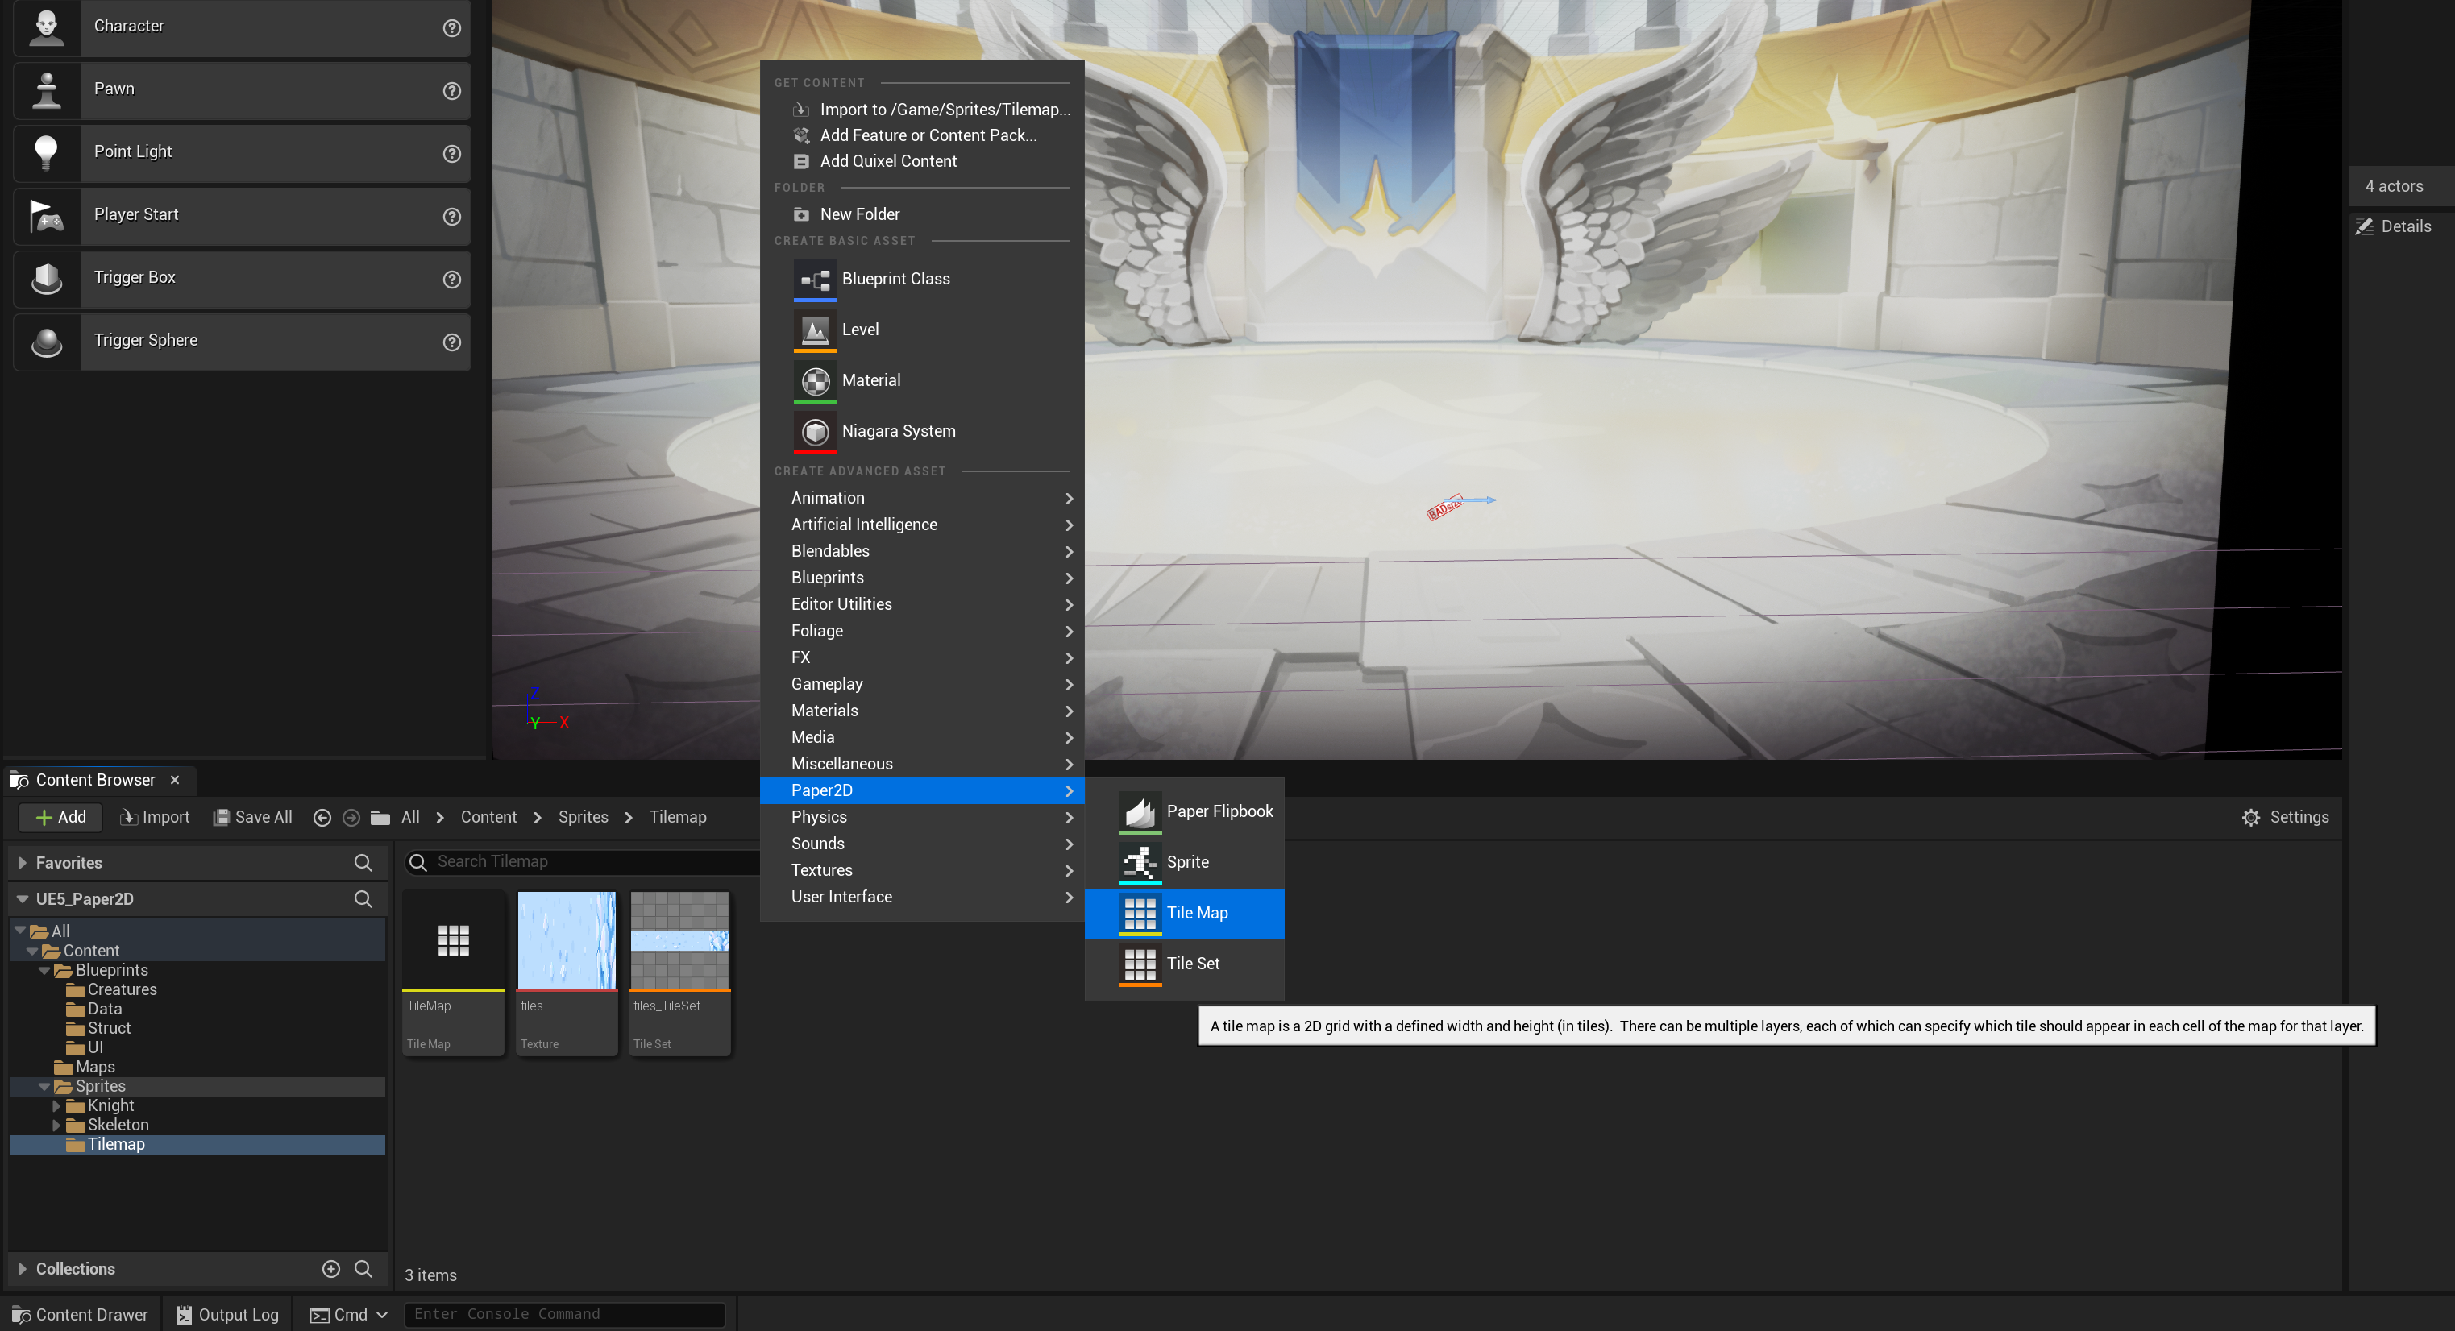Select New Folder in context menu
This screenshot has width=2455, height=1331.
[x=923, y=214]
